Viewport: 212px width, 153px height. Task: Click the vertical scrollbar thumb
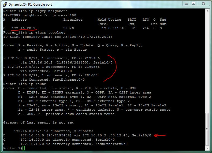(207, 129)
